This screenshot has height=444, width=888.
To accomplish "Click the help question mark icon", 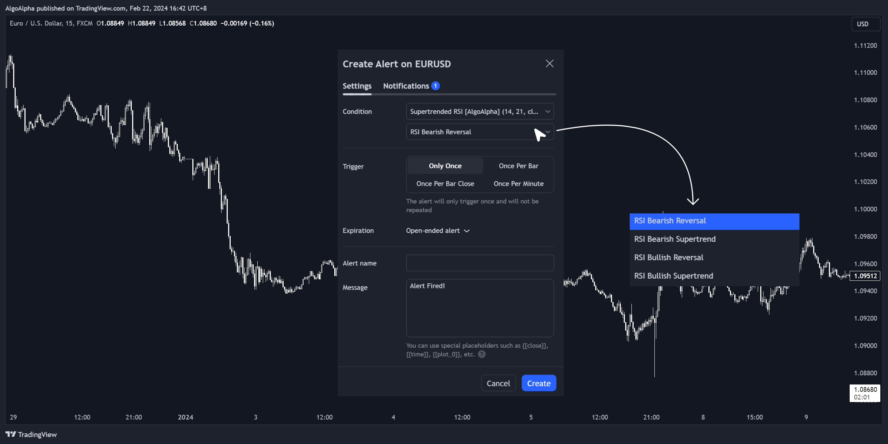I will coord(482,354).
